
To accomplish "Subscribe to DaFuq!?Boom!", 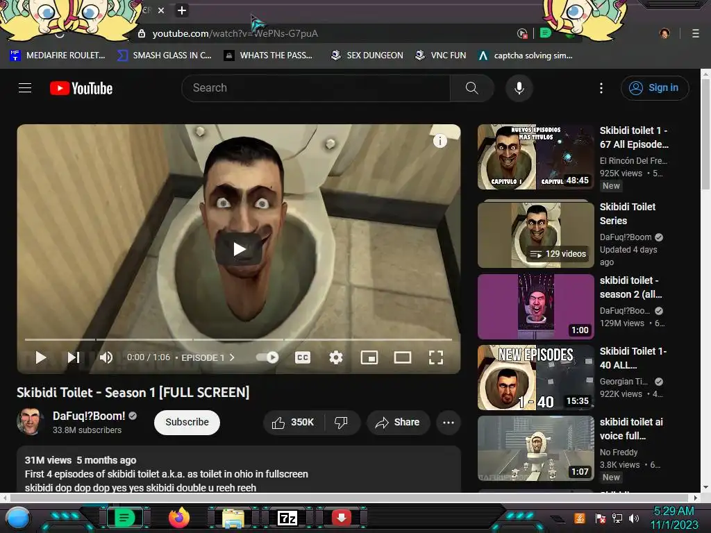I will pos(187,422).
